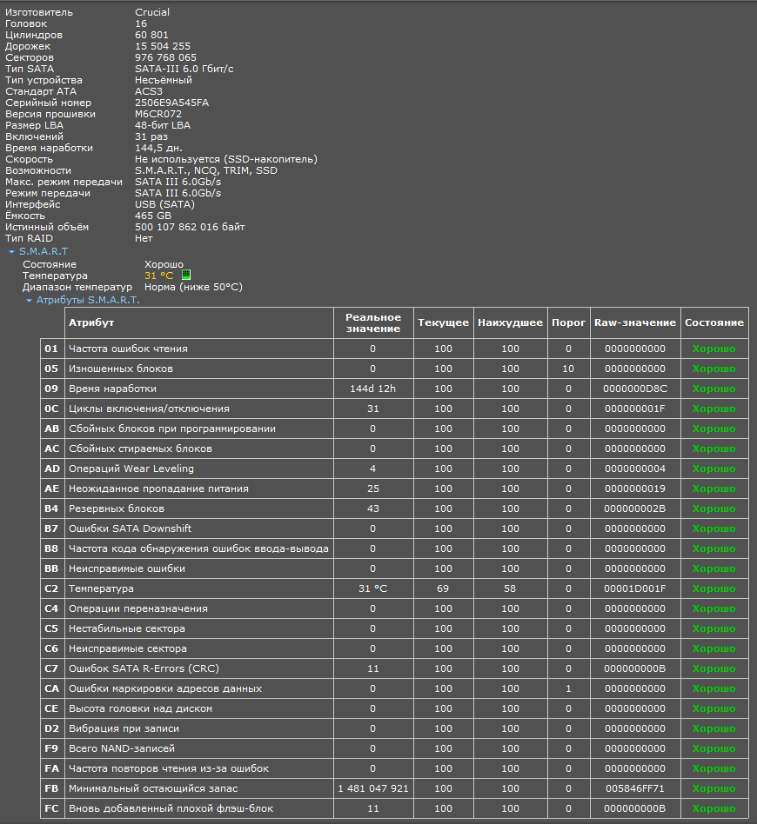Viewport: 757px width, 824px height.
Task: Click the raw value 005846FF71
Action: click(x=635, y=788)
